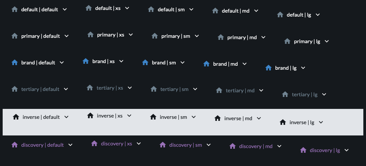Expand chevron next to 'primary | sm'
Viewport: 366px width, 166px height.
point(197,36)
